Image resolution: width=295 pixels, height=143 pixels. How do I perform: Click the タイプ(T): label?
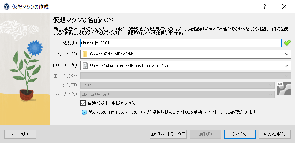(70, 85)
